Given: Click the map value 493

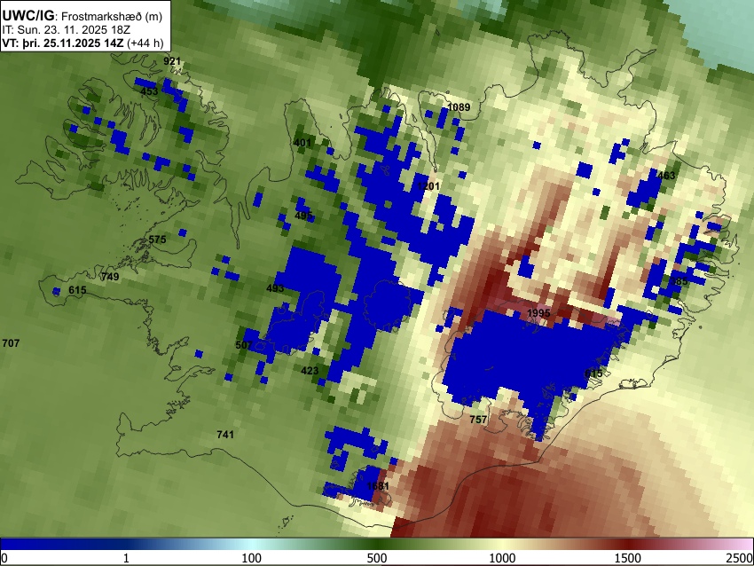Looking at the screenshot, I should tap(275, 288).
